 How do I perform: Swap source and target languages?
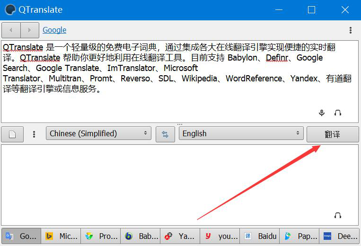pyautogui.click(x=165, y=134)
